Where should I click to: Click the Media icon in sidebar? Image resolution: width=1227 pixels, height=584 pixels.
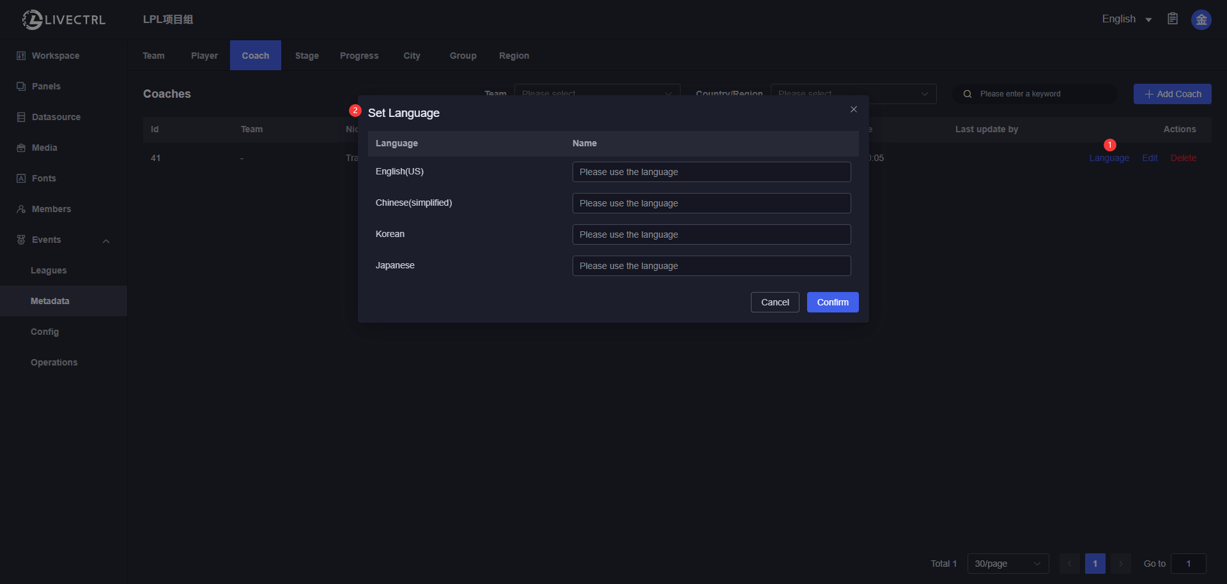tap(21, 148)
